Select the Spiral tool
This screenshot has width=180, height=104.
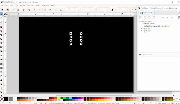coord(1,43)
